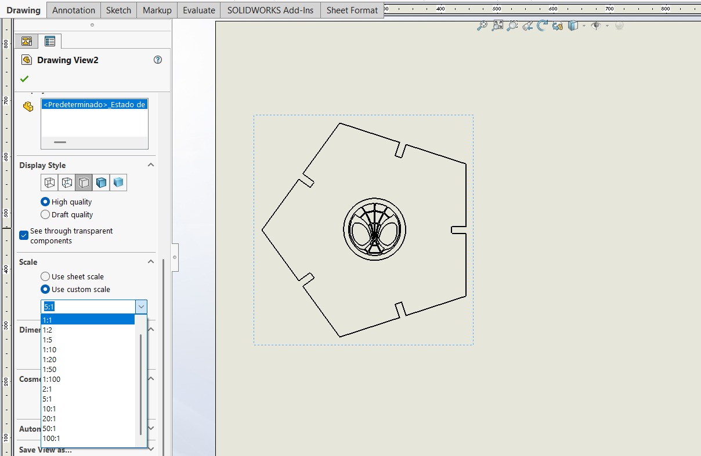
Task: Select 1:50 scale option
Action: pos(88,369)
